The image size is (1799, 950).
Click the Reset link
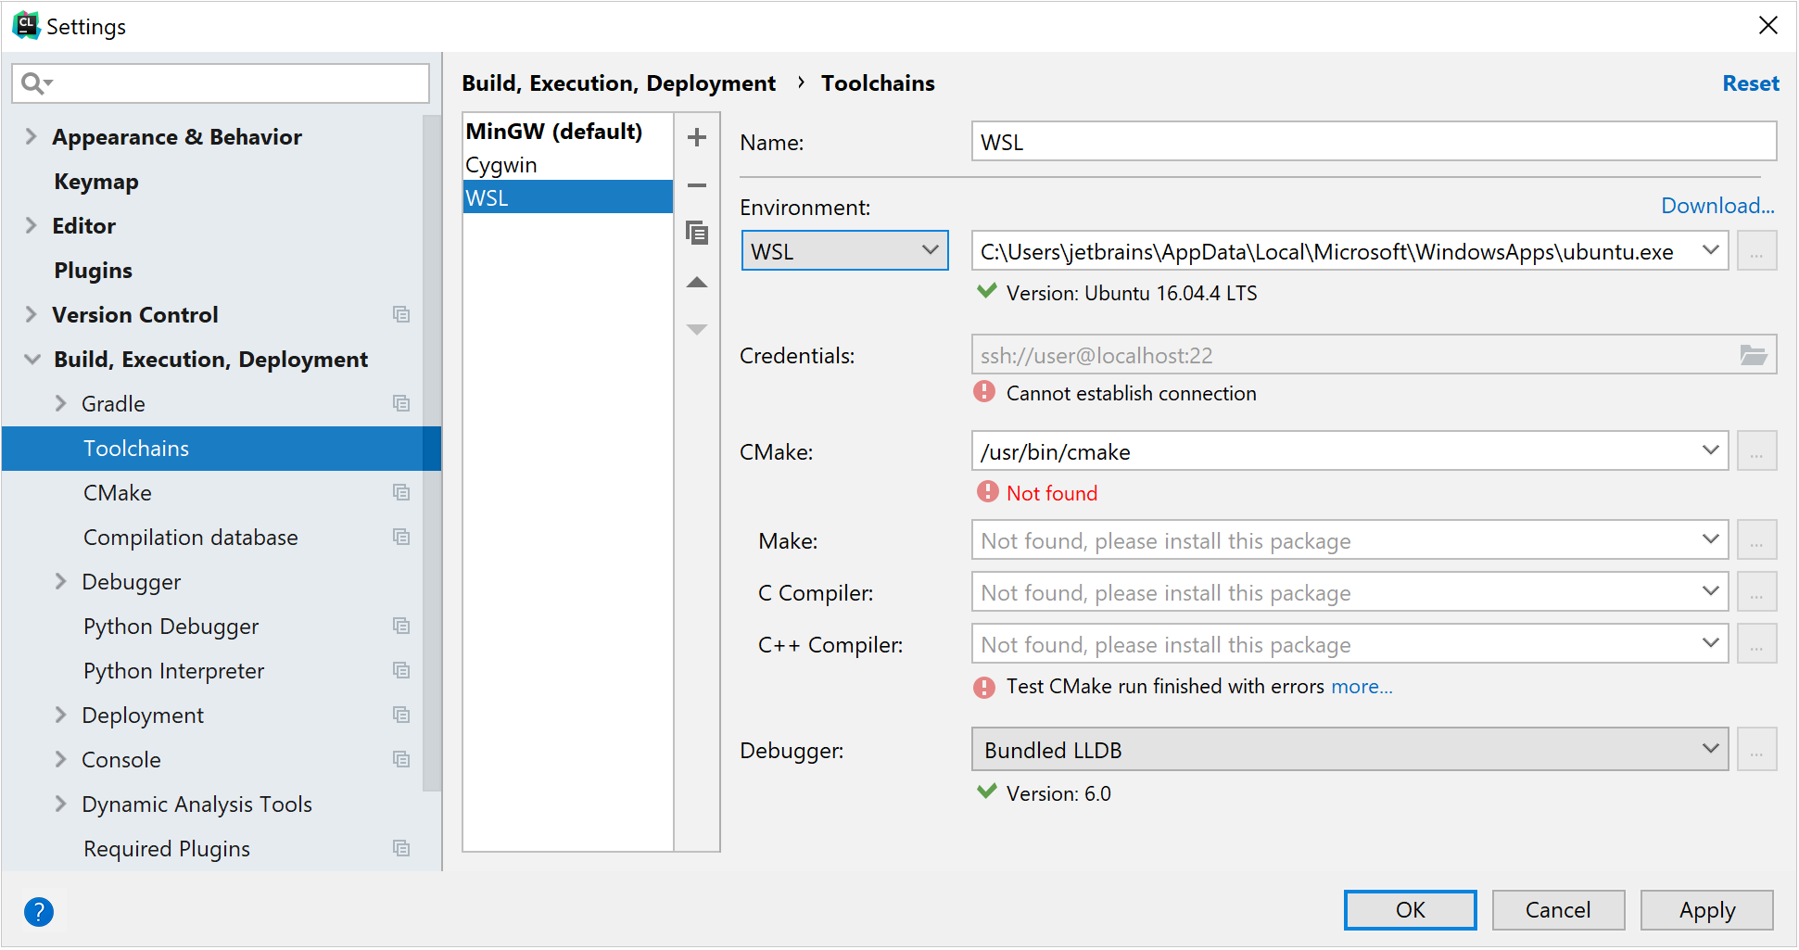pyautogui.click(x=1750, y=83)
